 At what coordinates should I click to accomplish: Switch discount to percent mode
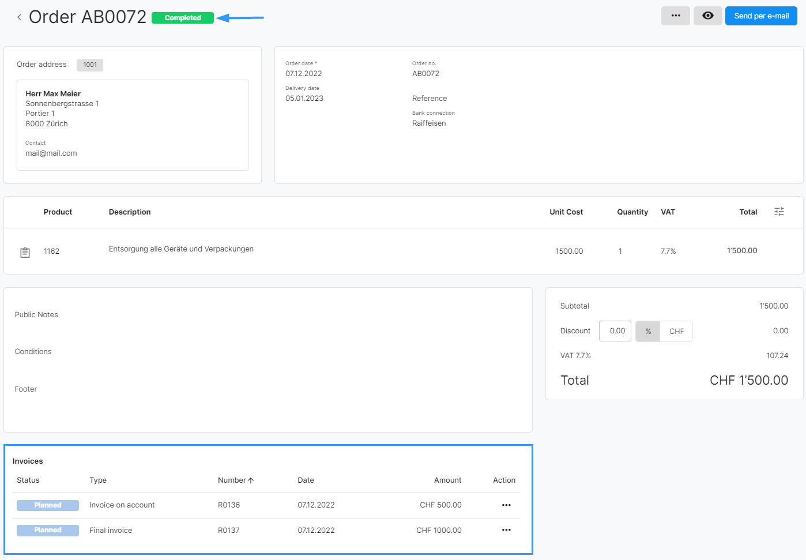coord(648,331)
